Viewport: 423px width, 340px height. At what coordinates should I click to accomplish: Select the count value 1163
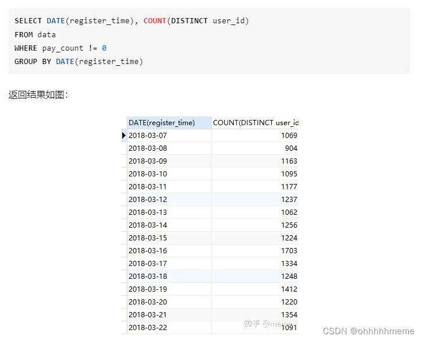288,161
